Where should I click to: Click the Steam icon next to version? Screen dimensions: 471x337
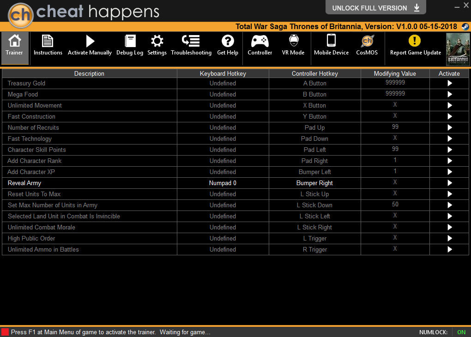click(x=465, y=27)
